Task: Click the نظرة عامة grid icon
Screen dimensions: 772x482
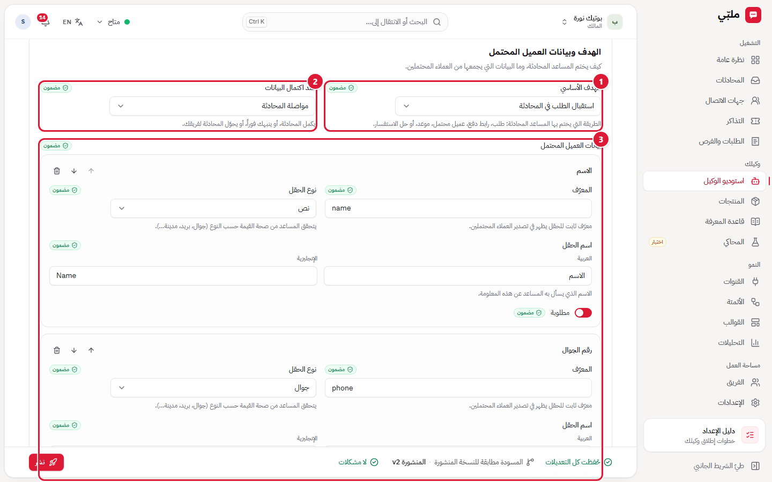Action: click(755, 60)
